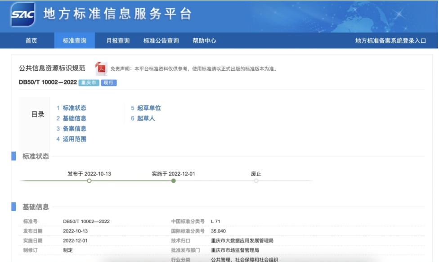Click the 现行 status tag

pos(109,83)
